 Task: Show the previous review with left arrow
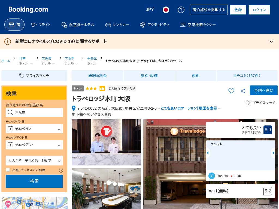pyautogui.click(x=208, y=153)
